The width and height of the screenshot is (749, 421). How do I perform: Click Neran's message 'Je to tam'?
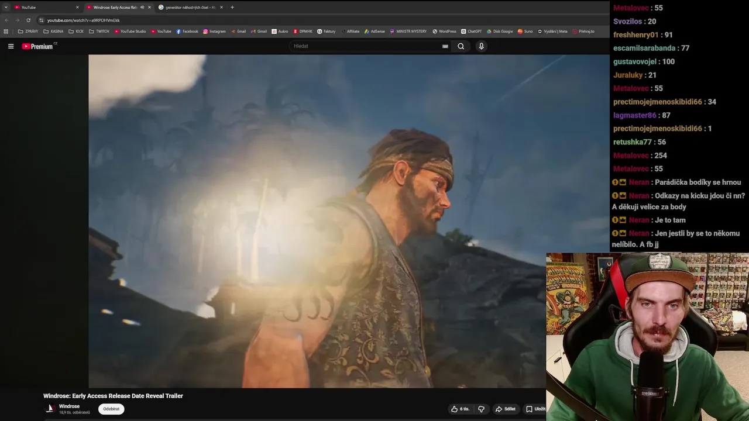[x=670, y=220]
